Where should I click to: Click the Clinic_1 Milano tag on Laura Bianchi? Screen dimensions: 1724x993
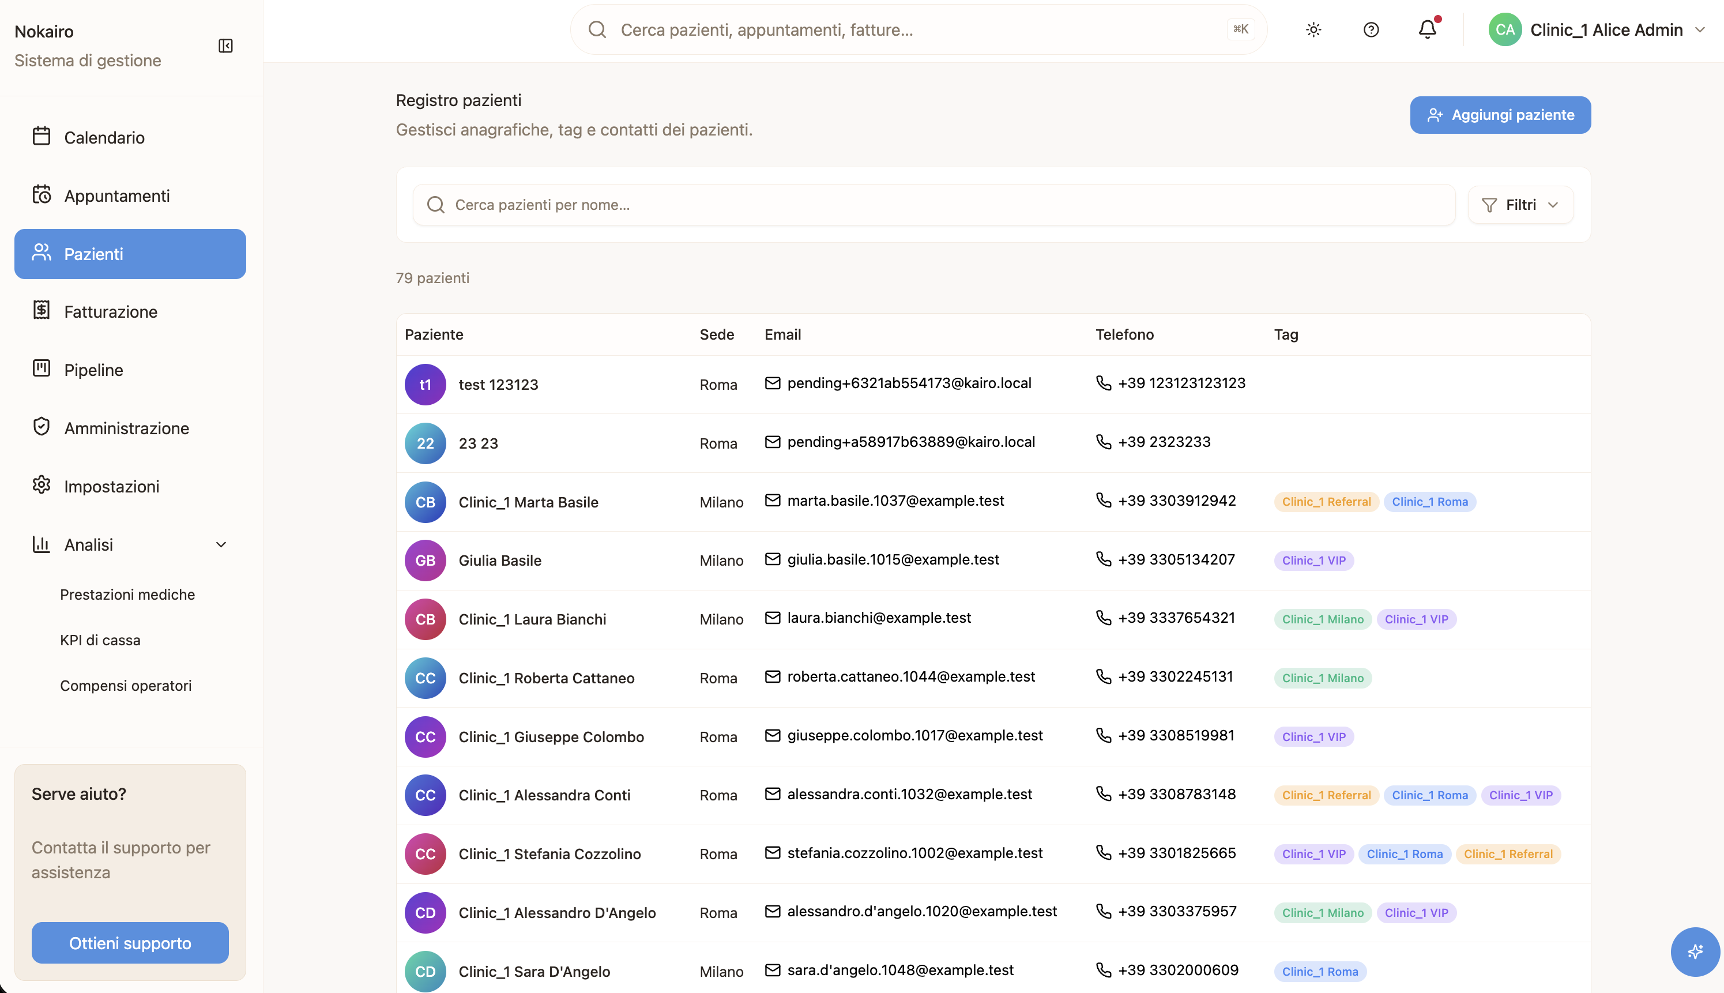[x=1322, y=619]
